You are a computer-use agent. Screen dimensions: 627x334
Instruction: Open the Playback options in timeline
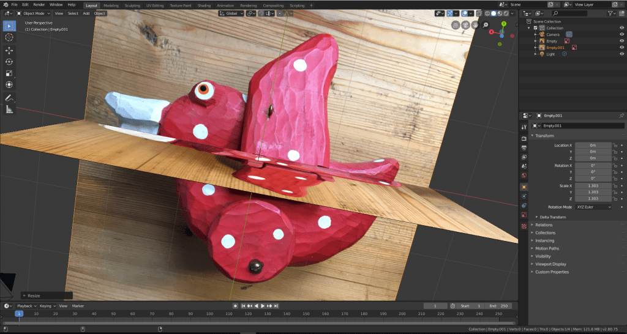(x=26, y=306)
